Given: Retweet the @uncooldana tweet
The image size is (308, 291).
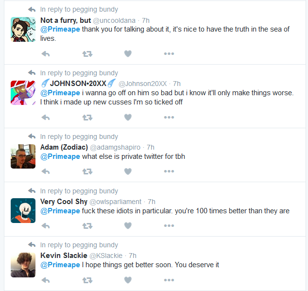Looking at the screenshot, I should click(x=87, y=53).
